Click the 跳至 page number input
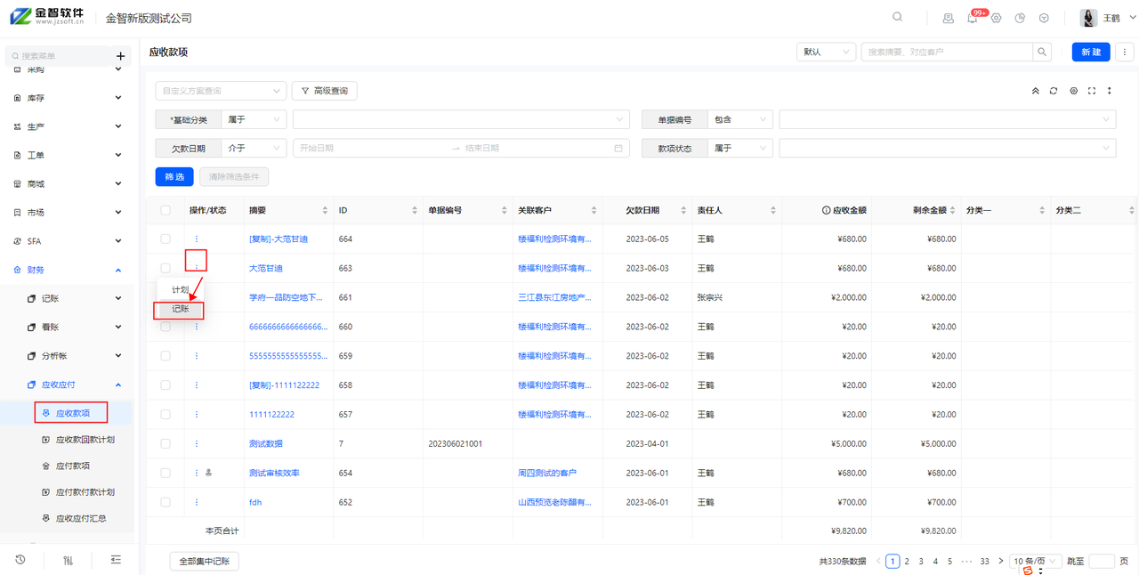This screenshot has height=575, width=1139. pos(1102,561)
